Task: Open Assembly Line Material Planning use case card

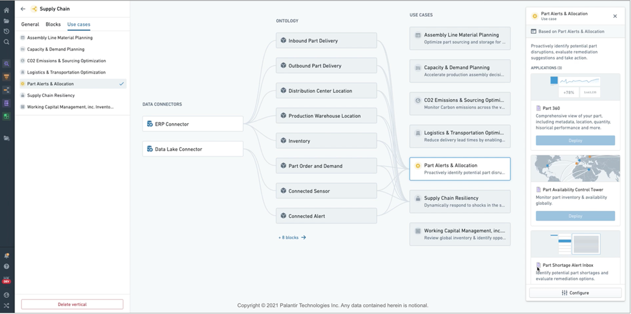Action: [x=460, y=38]
